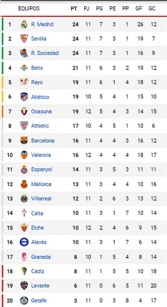
Task: Open the Osasuna team page link
Action: pos(42,111)
